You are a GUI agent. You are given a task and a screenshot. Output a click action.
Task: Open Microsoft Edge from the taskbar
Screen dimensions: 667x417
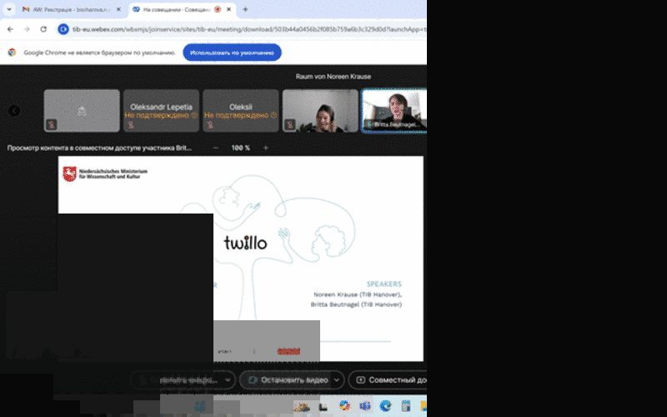[x=385, y=406]
